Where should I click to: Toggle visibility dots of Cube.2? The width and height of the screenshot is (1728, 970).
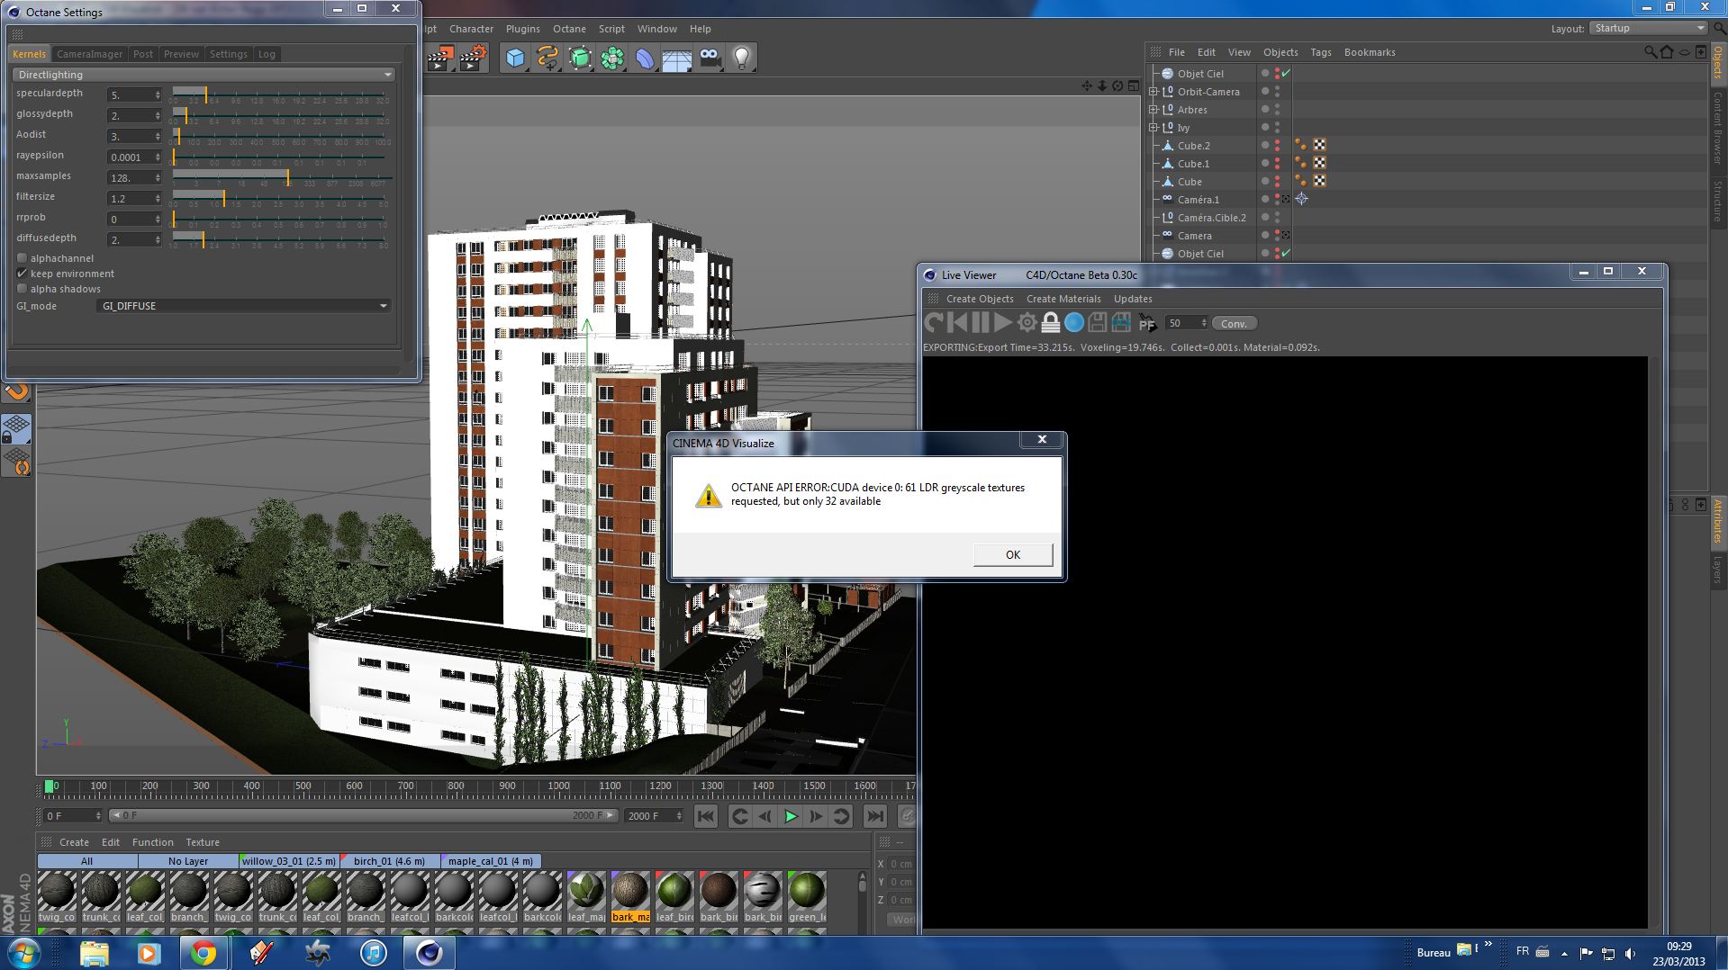[1277, 145]
